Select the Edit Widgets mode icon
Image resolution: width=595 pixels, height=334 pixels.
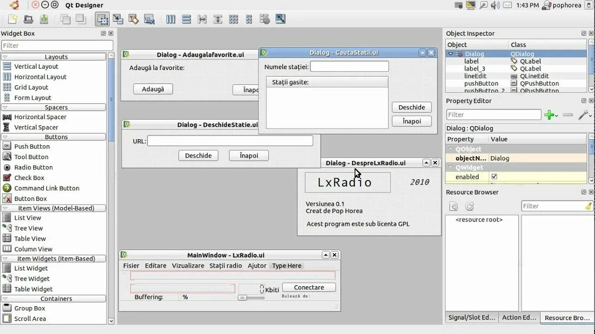click(102, 19)
